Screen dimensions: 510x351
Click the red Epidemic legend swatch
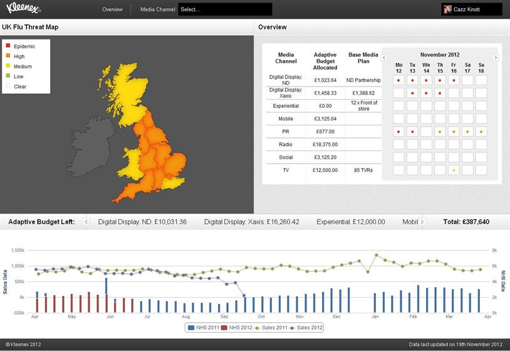pos(8,46)
